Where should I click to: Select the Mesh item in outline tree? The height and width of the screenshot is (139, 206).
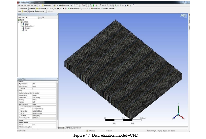(26, 30)
